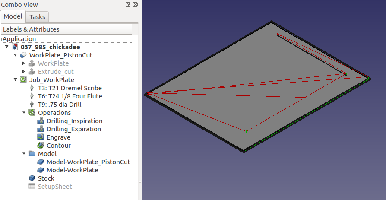This screenshot has height=200, width=386.
Task: Select the Drilling_Expiration operation
Action: (x=74, y=129)
